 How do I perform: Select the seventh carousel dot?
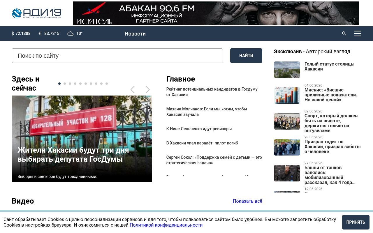point(91,84)
